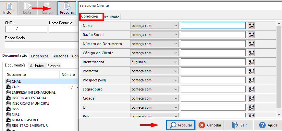Toggle sort icon for Cidade row

pos(251,98)
